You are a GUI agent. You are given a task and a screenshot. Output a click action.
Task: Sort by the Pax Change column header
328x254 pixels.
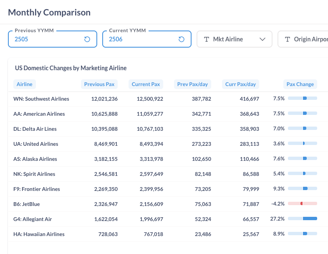point(300,84)
